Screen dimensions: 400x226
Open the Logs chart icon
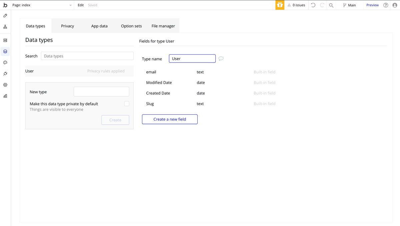tap(5, 96)
